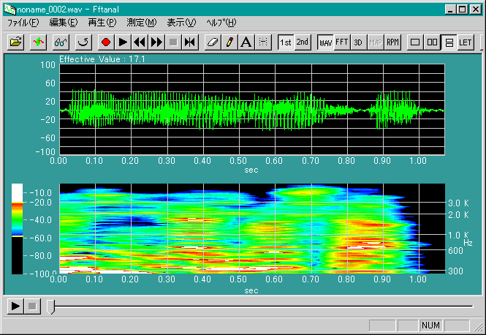
Task: Open the 表示(V) menu
Action: point(181,23)
